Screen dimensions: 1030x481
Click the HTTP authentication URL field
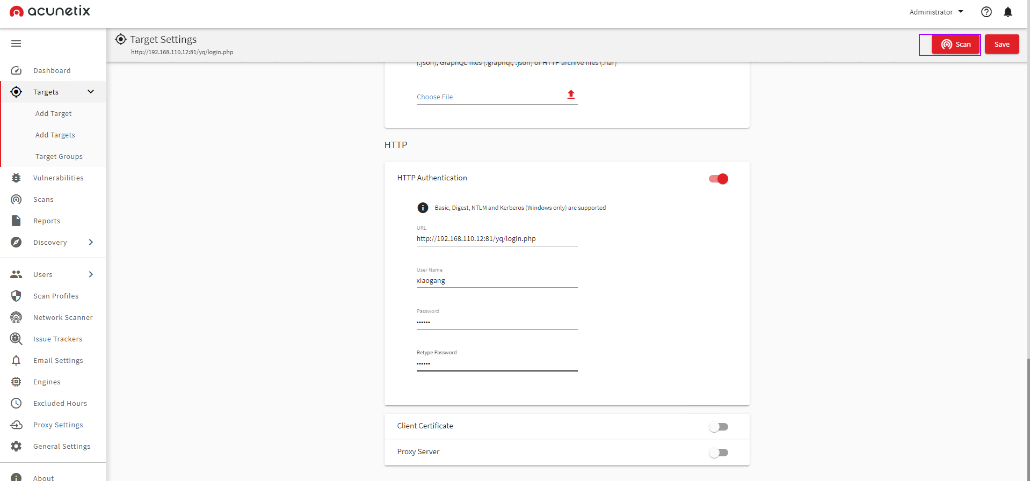pos(497,239)
